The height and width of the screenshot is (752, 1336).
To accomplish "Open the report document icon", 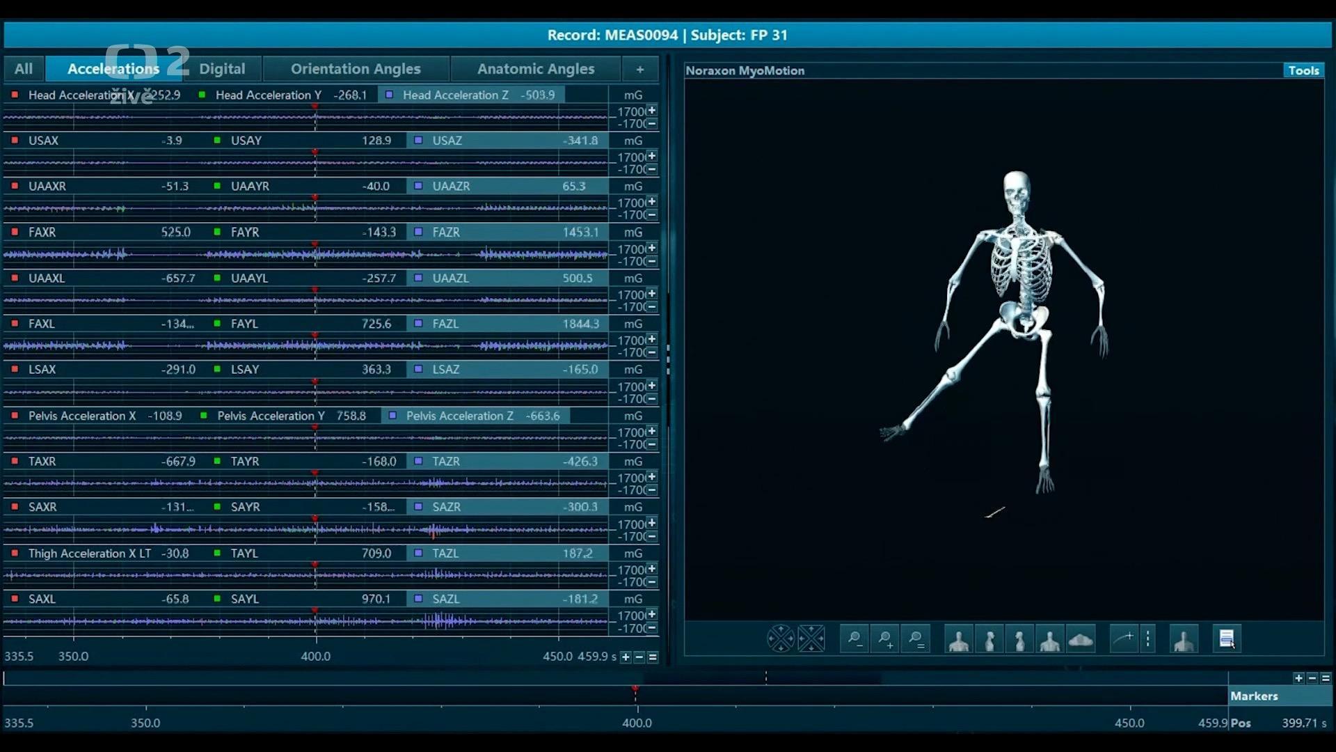I will coord(1227,639).
